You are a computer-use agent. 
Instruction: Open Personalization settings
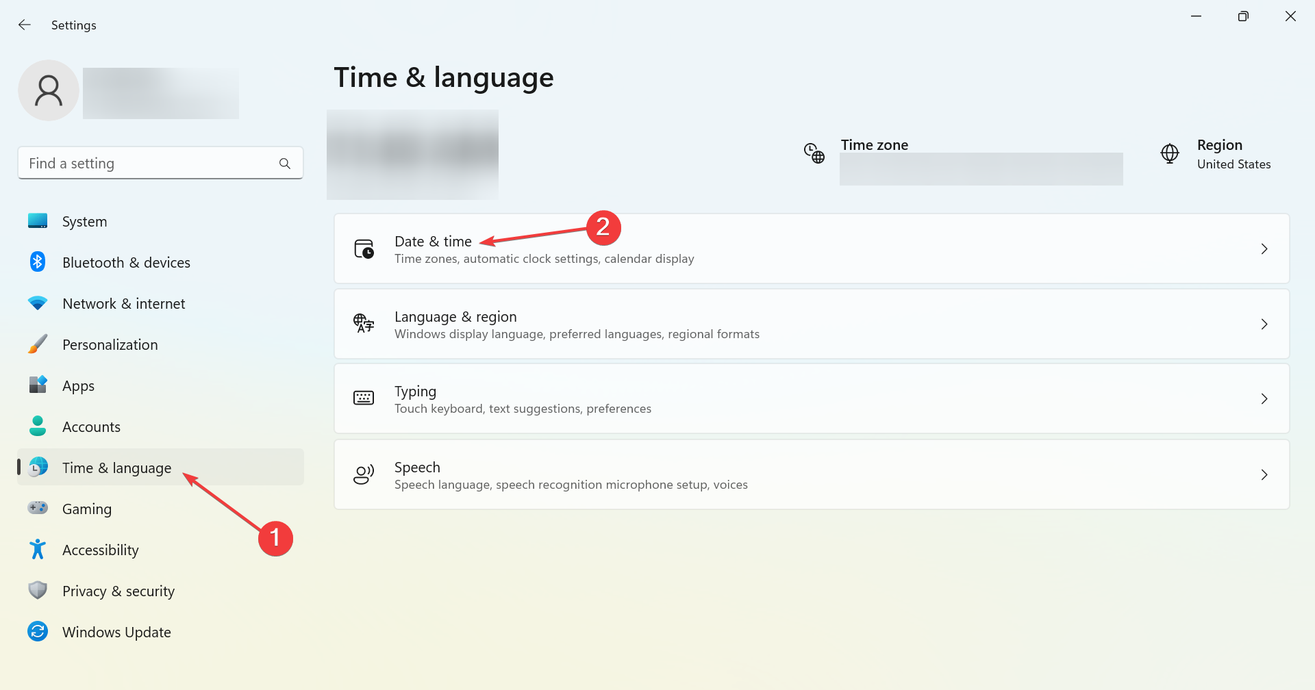point(160,344)
